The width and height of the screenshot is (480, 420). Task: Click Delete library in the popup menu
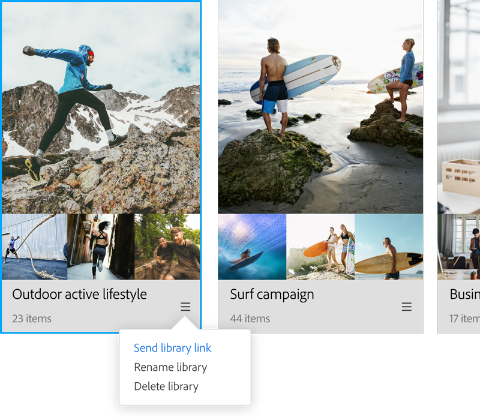(x=166, y=386)
